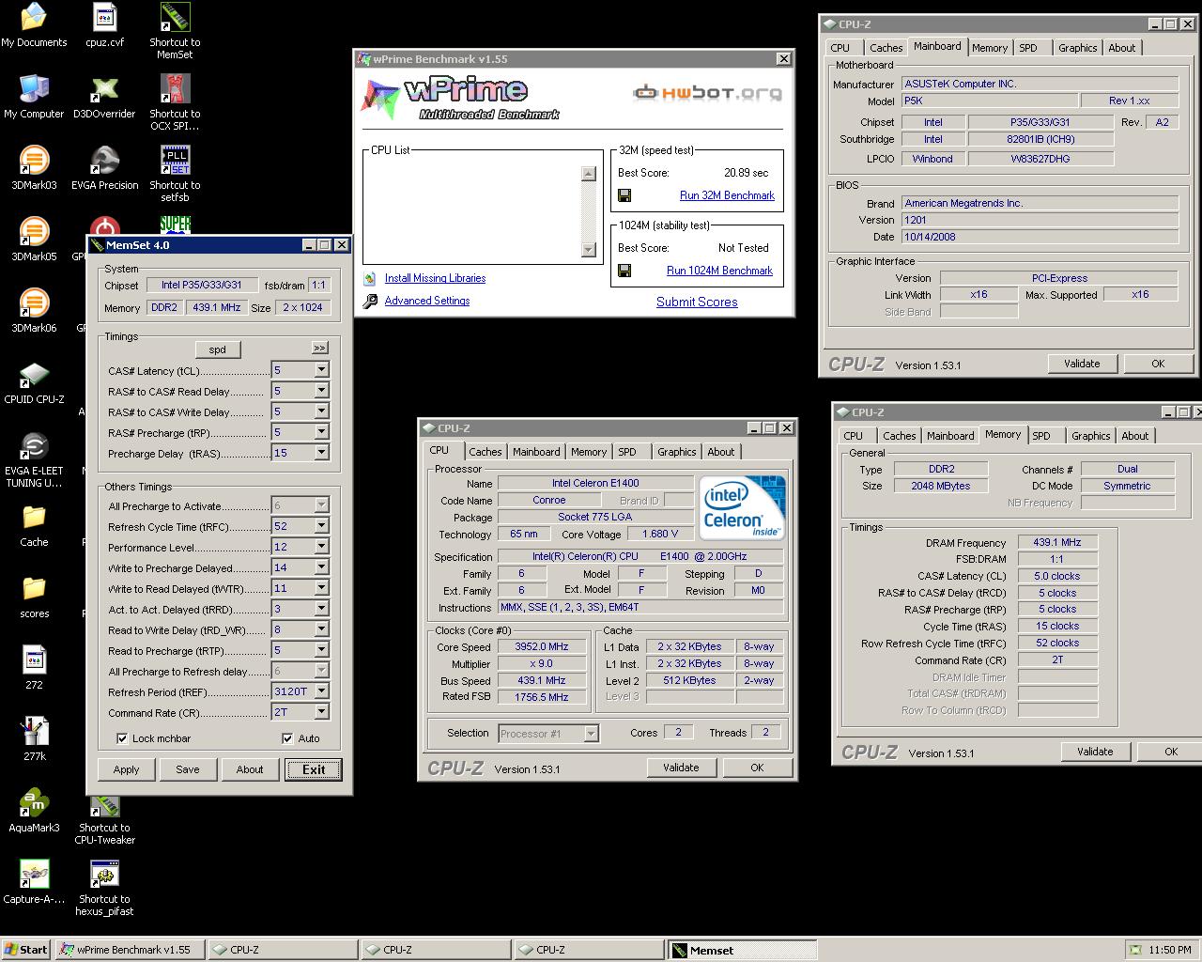This screenshot has height=962, width=1202.
Task: Click the CPU List scrollbar down arrow
Action: point(589,250)
